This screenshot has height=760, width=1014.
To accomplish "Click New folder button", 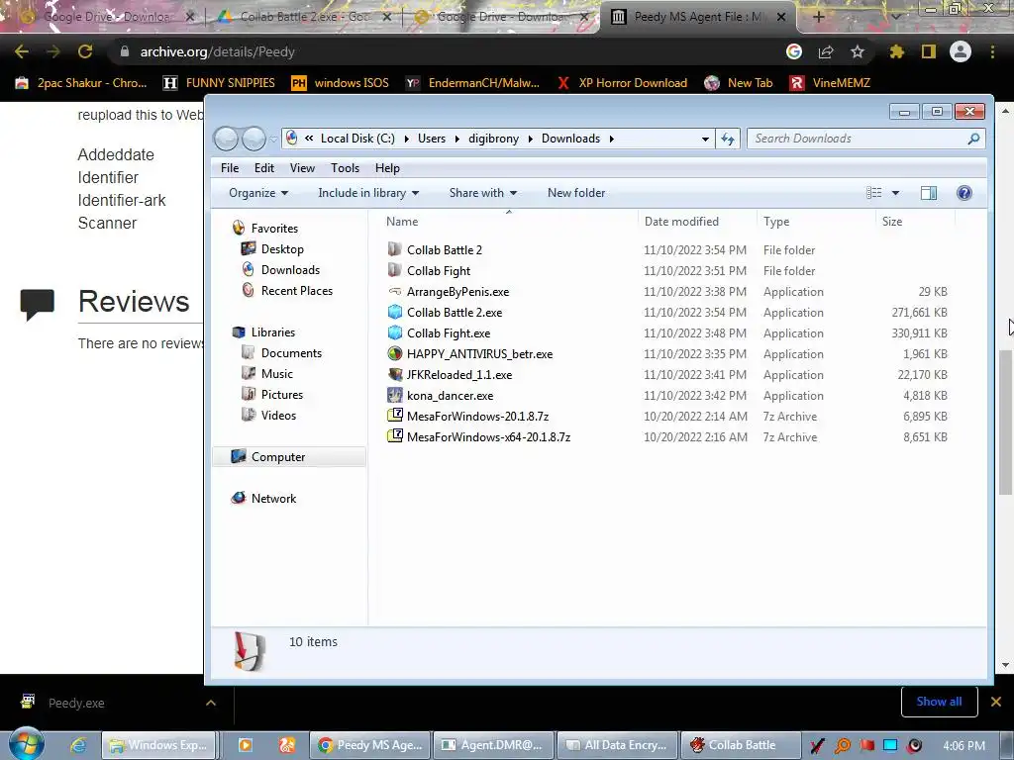I will click(x=576, y=193).
